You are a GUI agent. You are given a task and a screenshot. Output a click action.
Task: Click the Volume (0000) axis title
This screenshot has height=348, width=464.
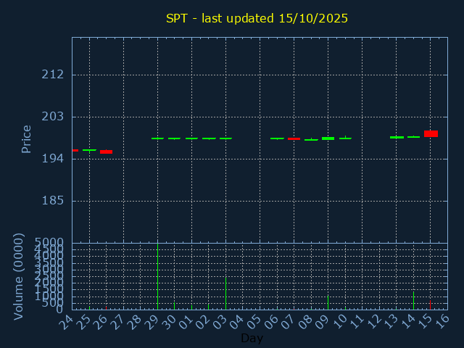pyautogui.click(x=19, y=276)
